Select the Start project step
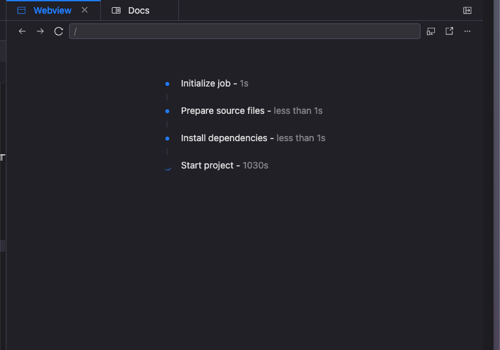 (x=225, y=165)
